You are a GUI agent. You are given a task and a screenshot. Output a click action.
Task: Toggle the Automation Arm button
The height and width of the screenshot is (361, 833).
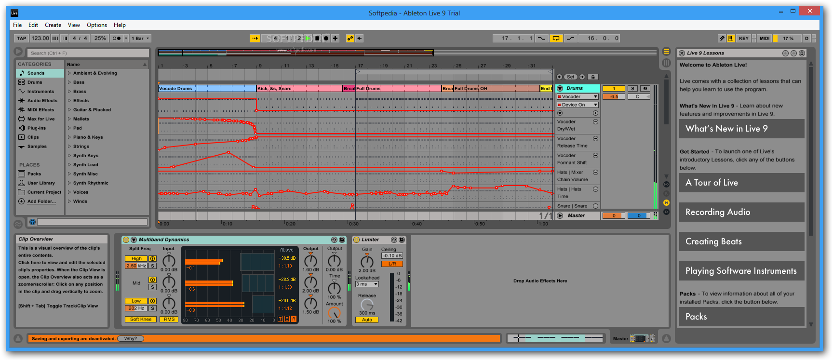[350, 38]
